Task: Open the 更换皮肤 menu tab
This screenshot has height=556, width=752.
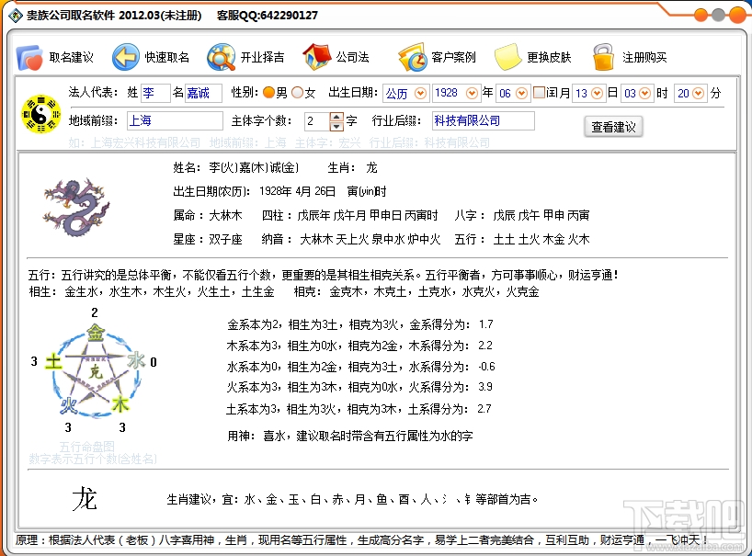Action: pos(549,58)
